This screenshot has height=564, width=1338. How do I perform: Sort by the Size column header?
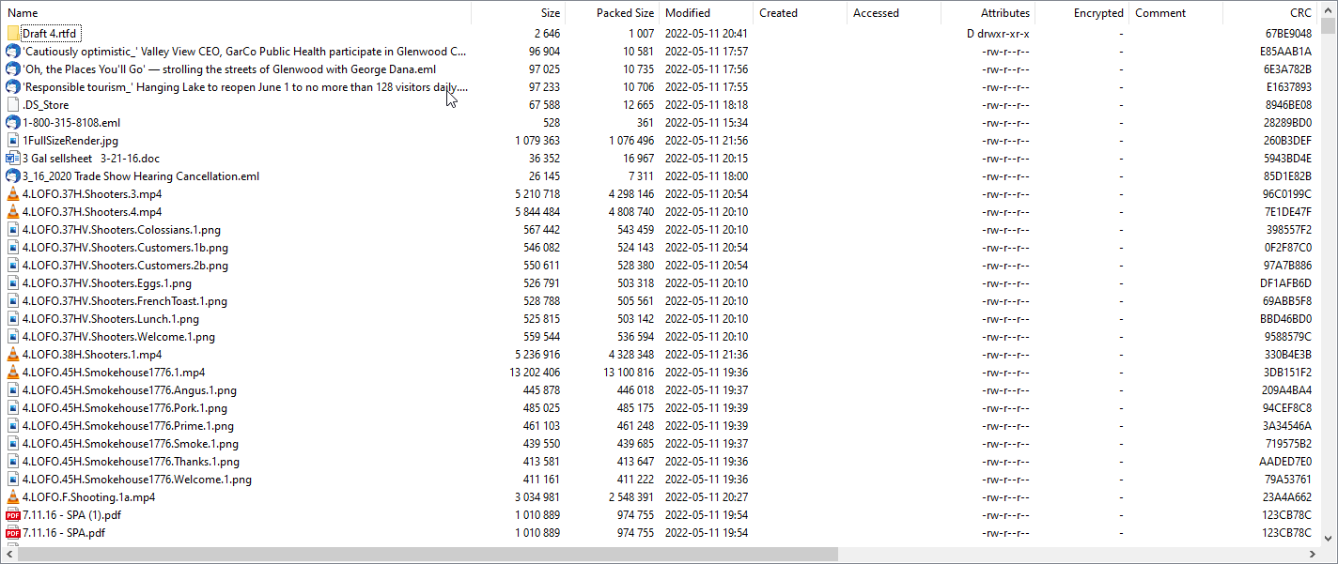[x=550, y=13]
